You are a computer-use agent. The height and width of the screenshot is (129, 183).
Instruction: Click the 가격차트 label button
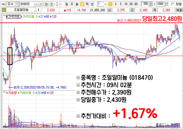14,17
